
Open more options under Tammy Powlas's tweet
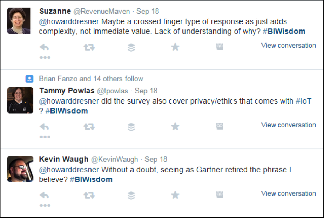click(45, 137)
